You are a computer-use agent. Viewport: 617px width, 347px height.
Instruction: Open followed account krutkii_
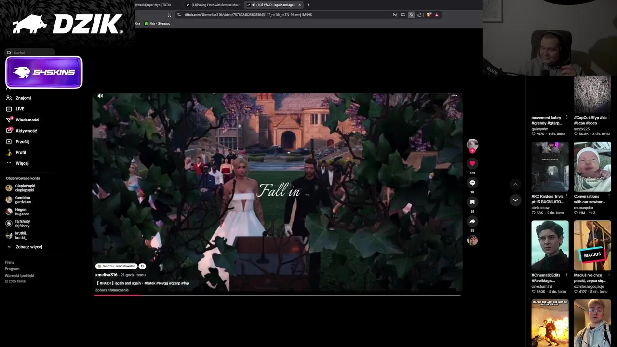click(16, 235)
